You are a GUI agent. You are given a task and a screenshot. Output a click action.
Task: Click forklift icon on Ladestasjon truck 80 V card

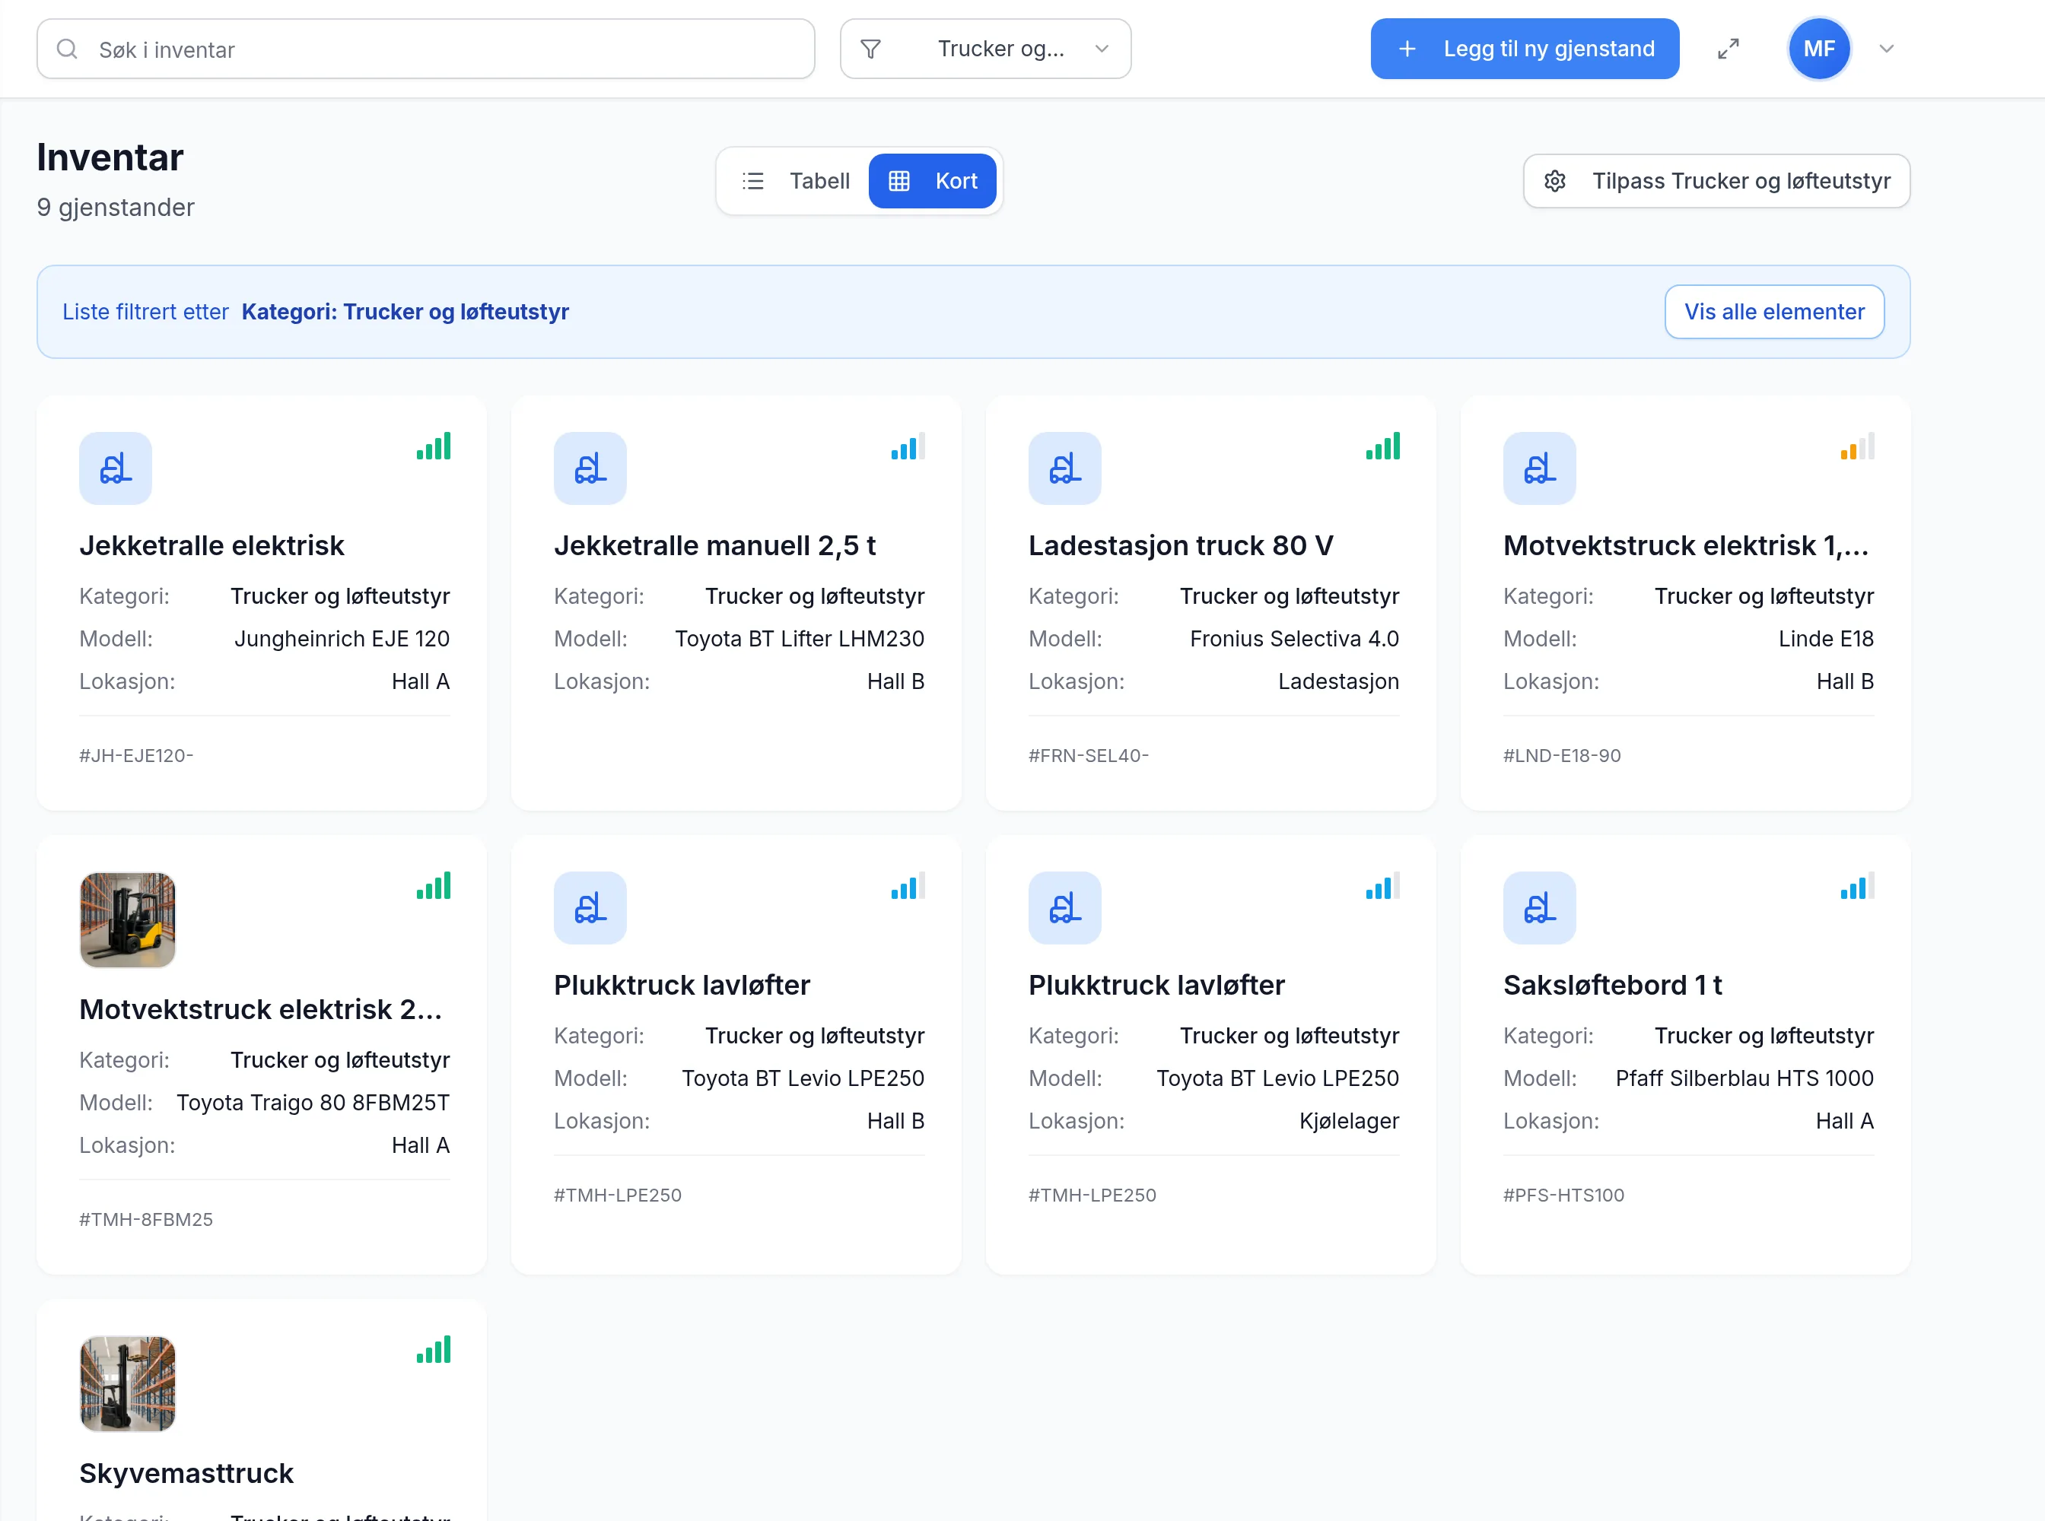[1065, 468]
